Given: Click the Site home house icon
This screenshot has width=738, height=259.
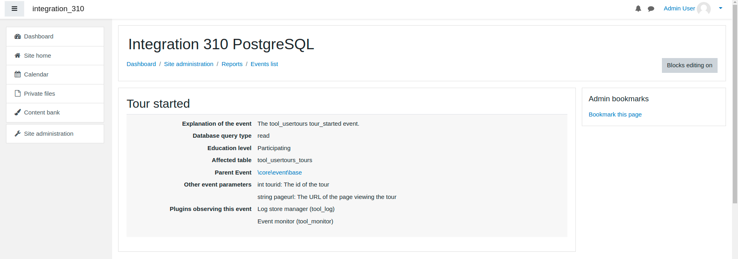Looking at the screenshot, I should coord(18,56).
